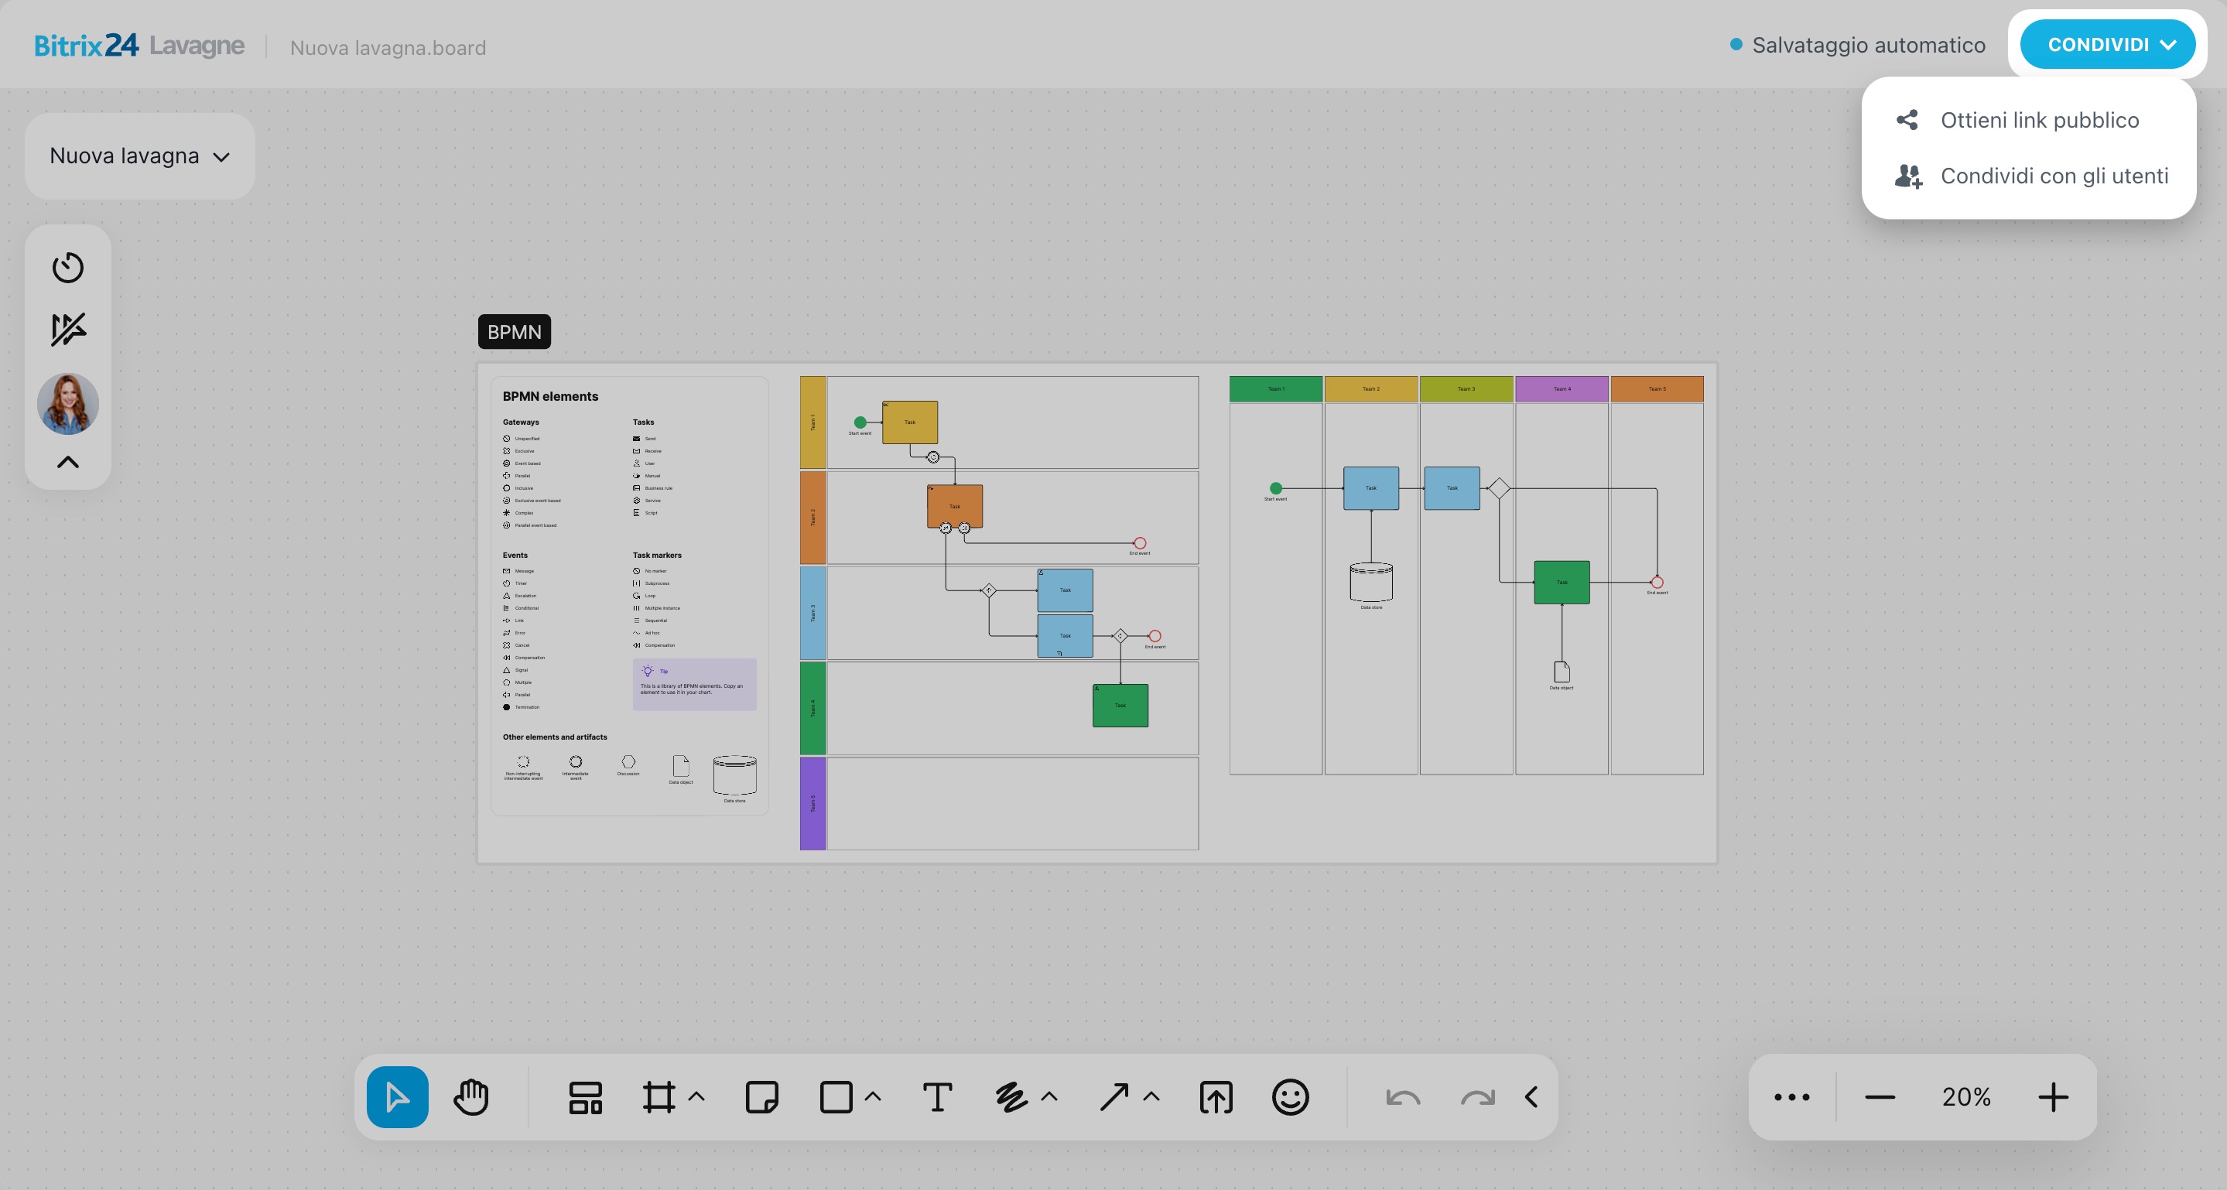Viewport: 2227px width, 1190px height.
Task: Start the timer from left sidebar
Action: 67,267
